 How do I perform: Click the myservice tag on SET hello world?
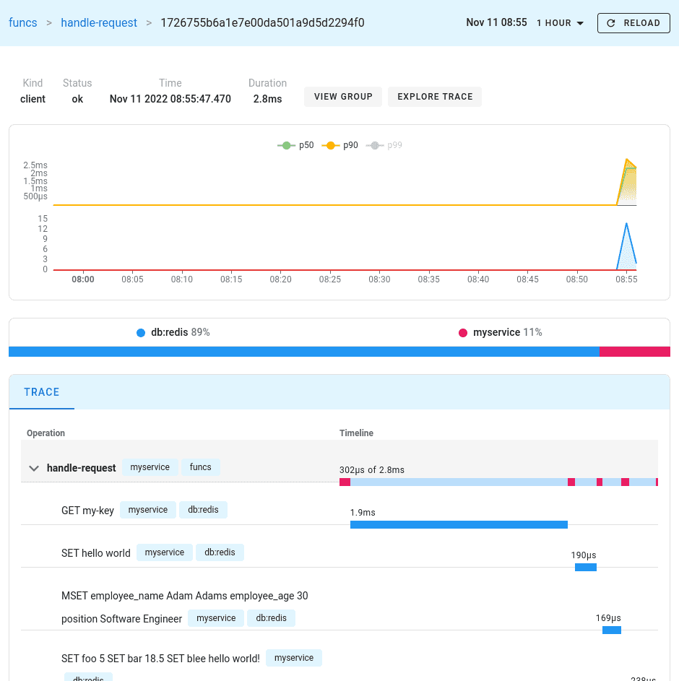(x=165, y=552)
